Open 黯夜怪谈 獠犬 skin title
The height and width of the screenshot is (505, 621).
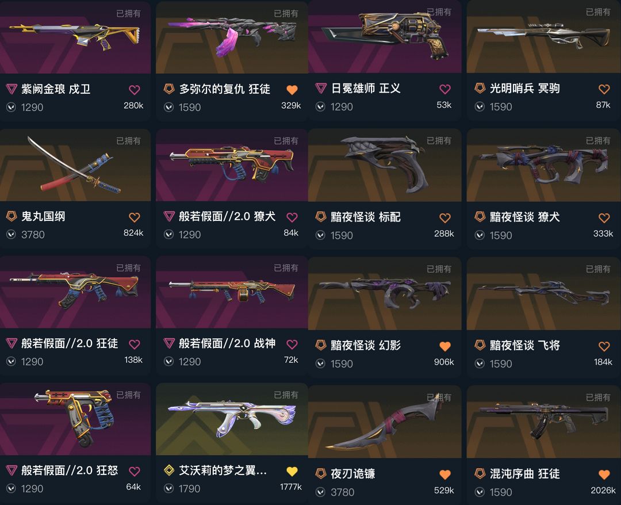point(525,217)
